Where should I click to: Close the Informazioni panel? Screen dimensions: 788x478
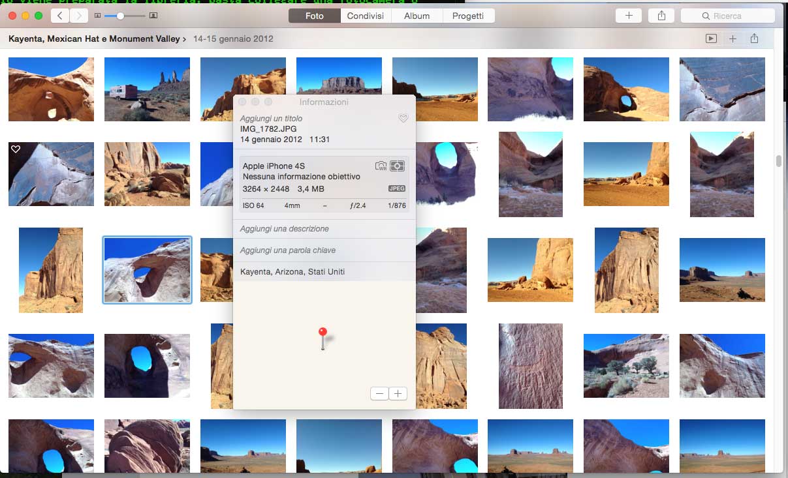point(242,102)
